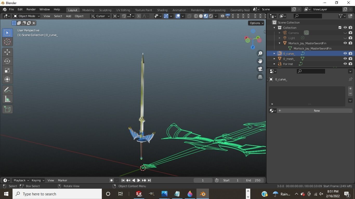355x199 pixels.
Task: Click the End frame field
Action: pos(253,180)
